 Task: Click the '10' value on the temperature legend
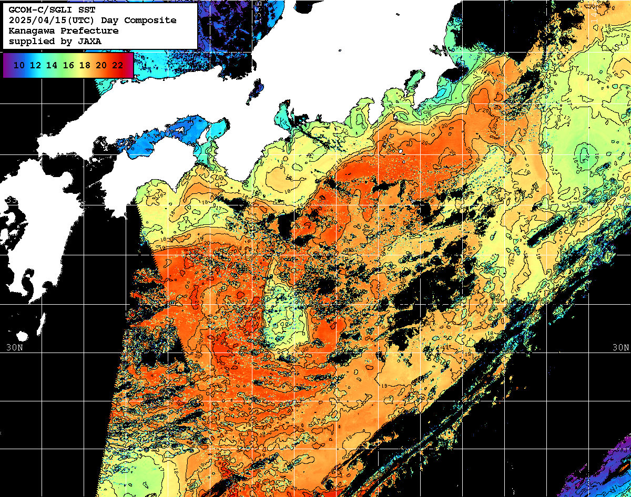coord(19,65)
